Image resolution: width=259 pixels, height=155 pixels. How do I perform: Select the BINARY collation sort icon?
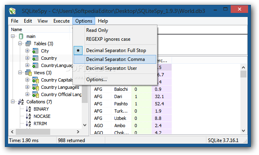[28, 109]
